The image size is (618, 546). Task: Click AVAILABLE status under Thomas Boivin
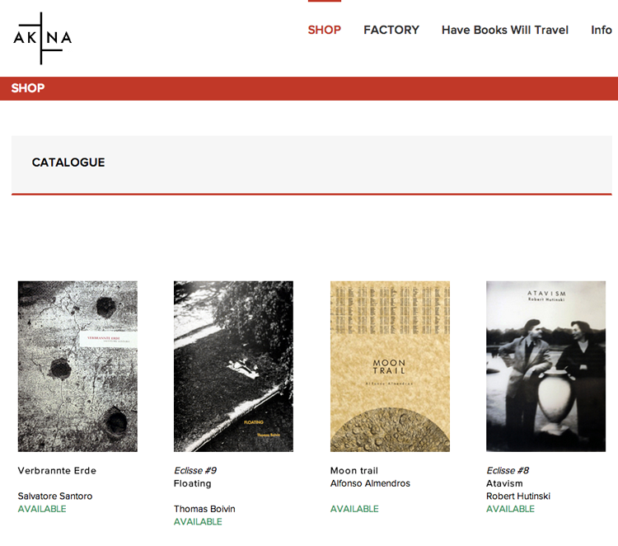(198, 522)
